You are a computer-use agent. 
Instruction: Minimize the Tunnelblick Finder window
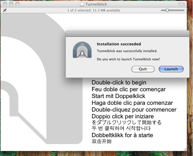(x=11, y=4)
